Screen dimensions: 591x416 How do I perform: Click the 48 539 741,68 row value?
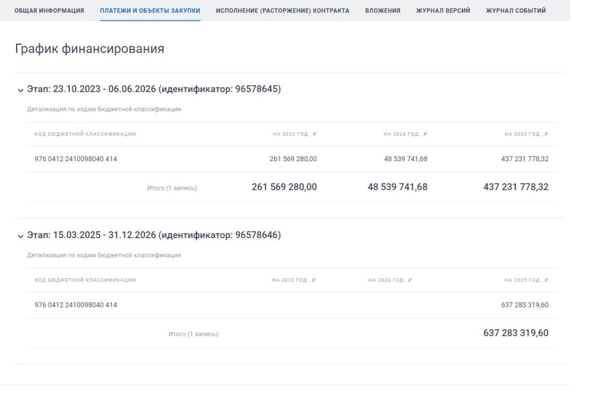click(x=405, y=159)
